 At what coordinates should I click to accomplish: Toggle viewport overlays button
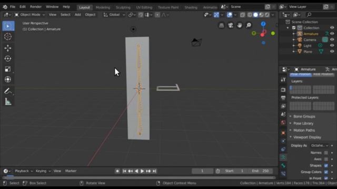(230, 15)
